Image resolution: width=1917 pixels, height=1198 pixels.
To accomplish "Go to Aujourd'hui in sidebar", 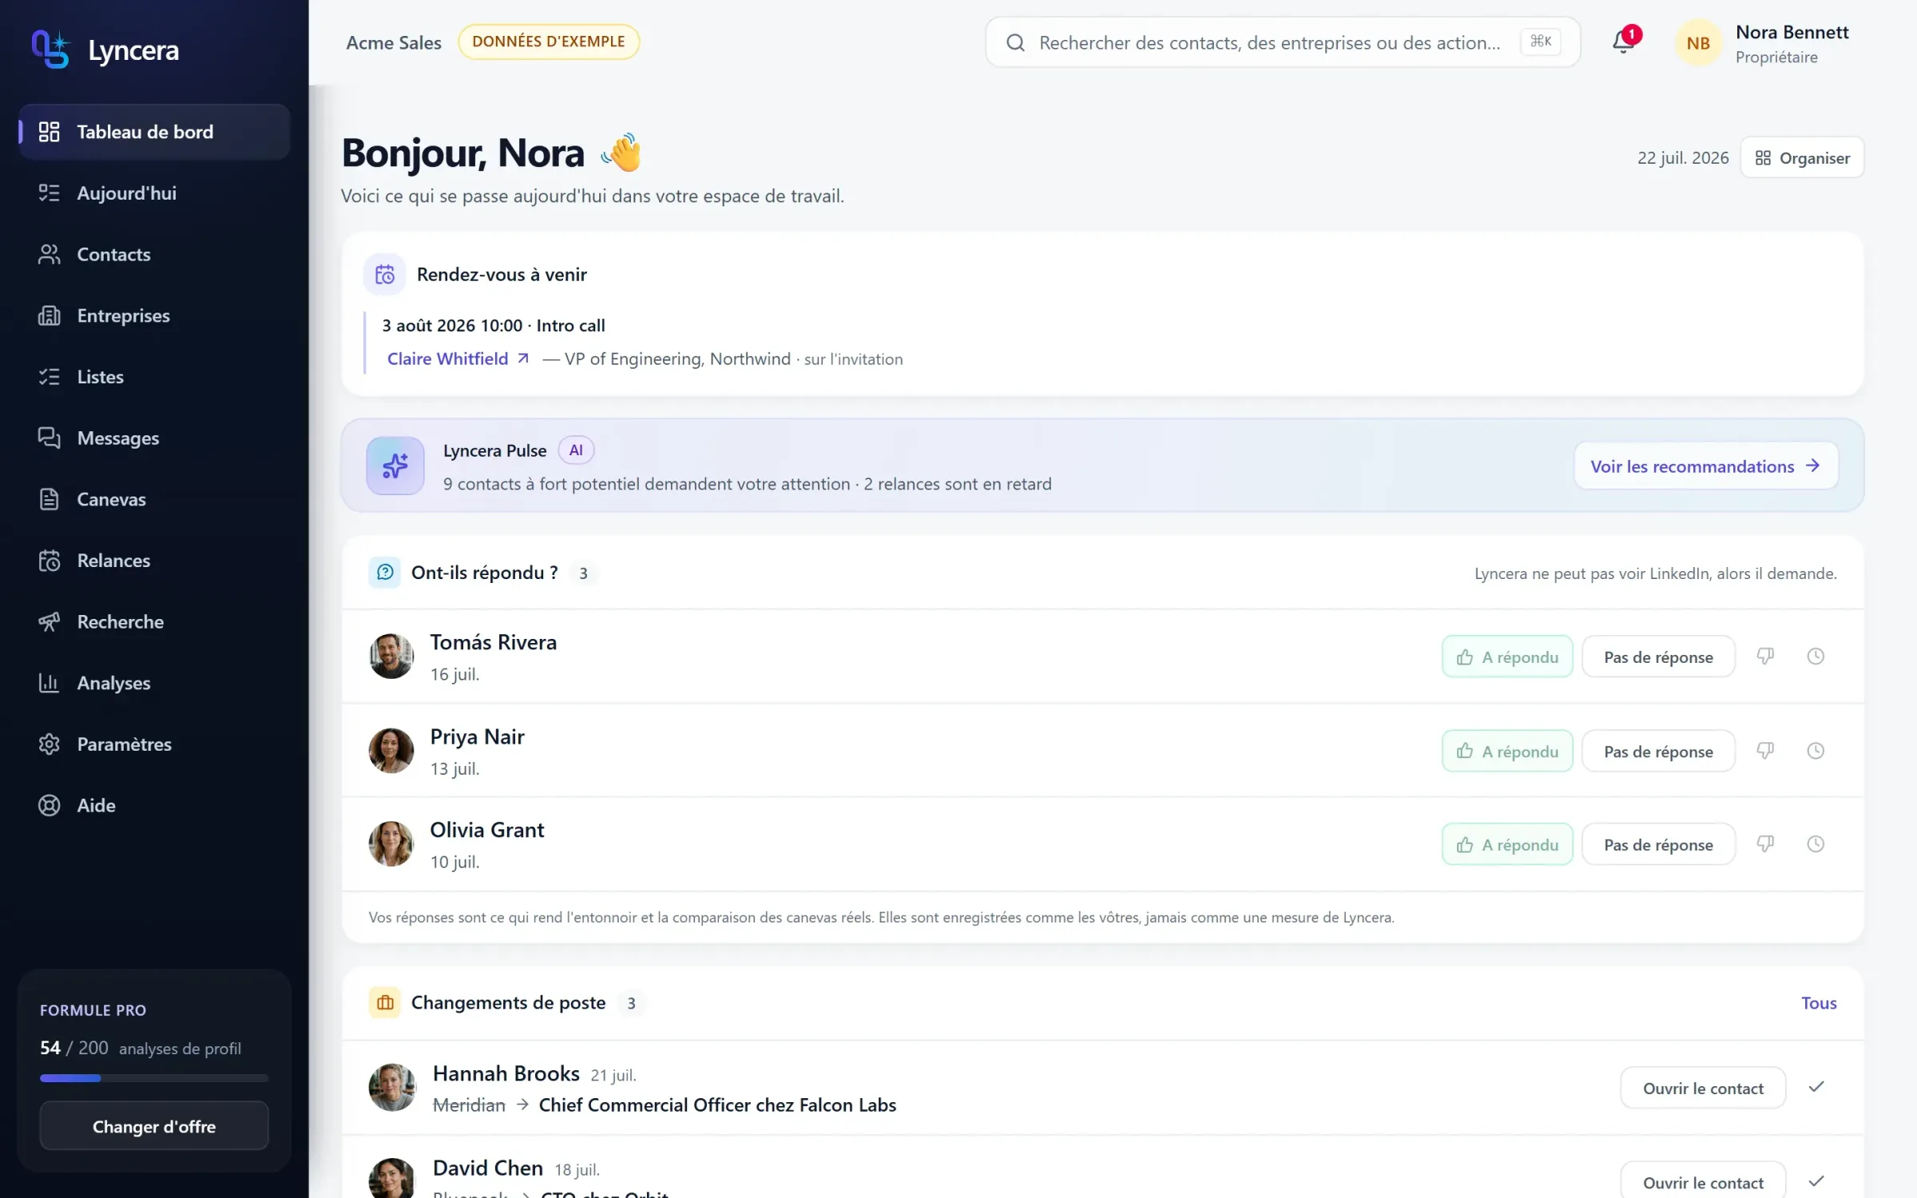I will pyautogui.click(x=154, y=193).
